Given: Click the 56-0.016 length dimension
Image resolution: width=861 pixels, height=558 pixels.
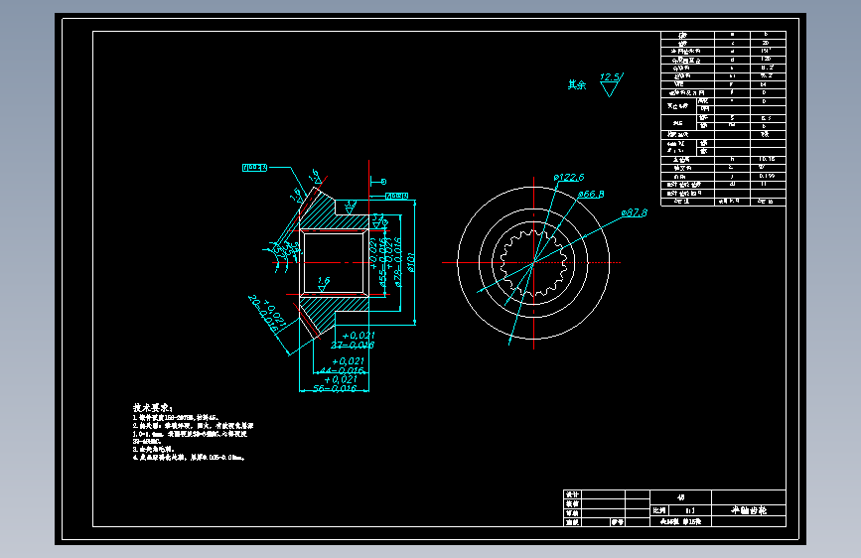Looking at the screenshot, I should click(x=335, y=389).
